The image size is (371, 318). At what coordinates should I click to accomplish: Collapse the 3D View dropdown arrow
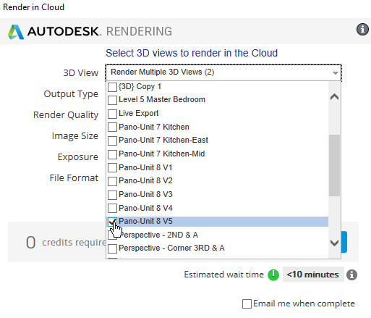pyautogui.click(x=335, y=73)
